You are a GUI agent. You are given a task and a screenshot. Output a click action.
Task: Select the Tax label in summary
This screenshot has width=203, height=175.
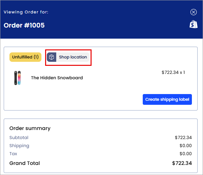click(x=13, y=154)
